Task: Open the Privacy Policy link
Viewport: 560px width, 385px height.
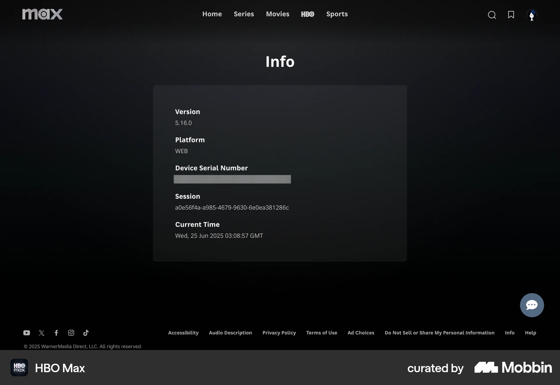Action: tap(279, 333)
